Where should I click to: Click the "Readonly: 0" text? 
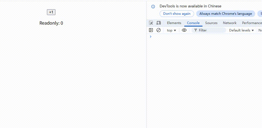pos(51,23)
